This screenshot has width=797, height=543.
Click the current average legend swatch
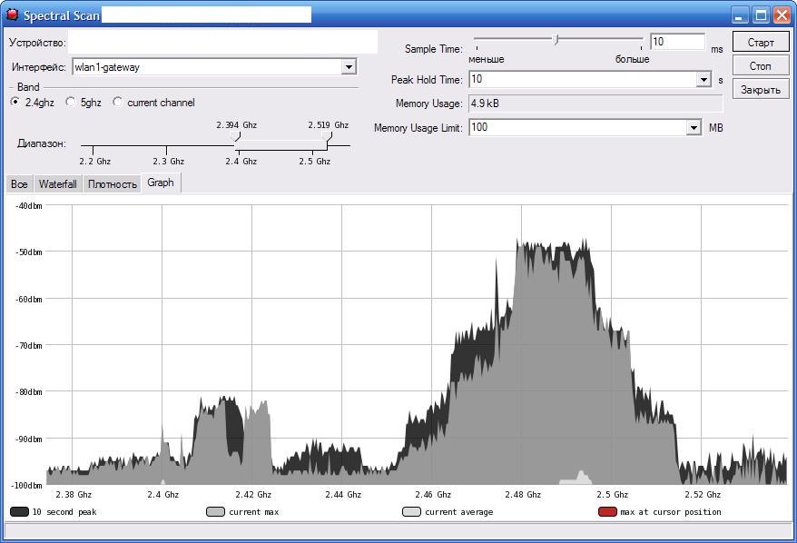pyautogui.click(x=411, y=512)
